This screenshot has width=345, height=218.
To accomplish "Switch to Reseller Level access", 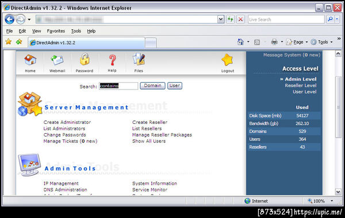I will click(301, 85).
